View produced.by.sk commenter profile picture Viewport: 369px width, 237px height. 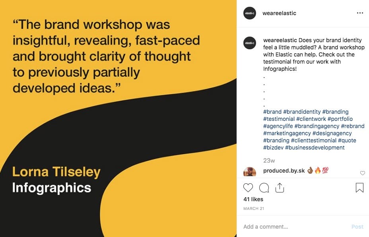coord(250,171)
